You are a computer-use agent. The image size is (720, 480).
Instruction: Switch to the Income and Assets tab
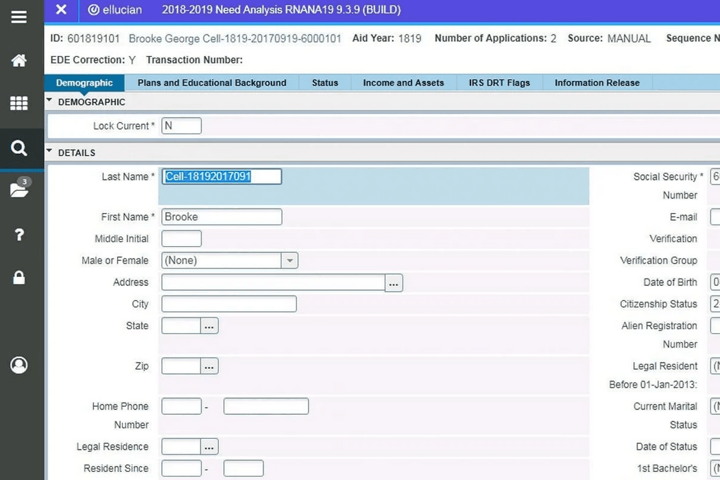click(403, 82)
